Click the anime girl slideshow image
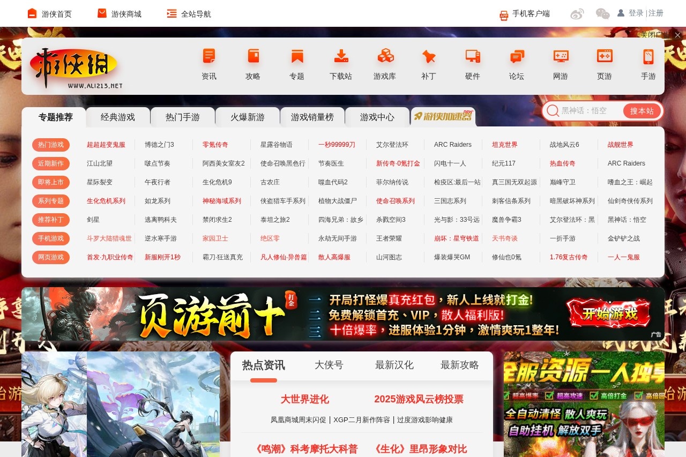Image resolution: width=686 pixels, height=457 pixels. click(x=121, y=404)
